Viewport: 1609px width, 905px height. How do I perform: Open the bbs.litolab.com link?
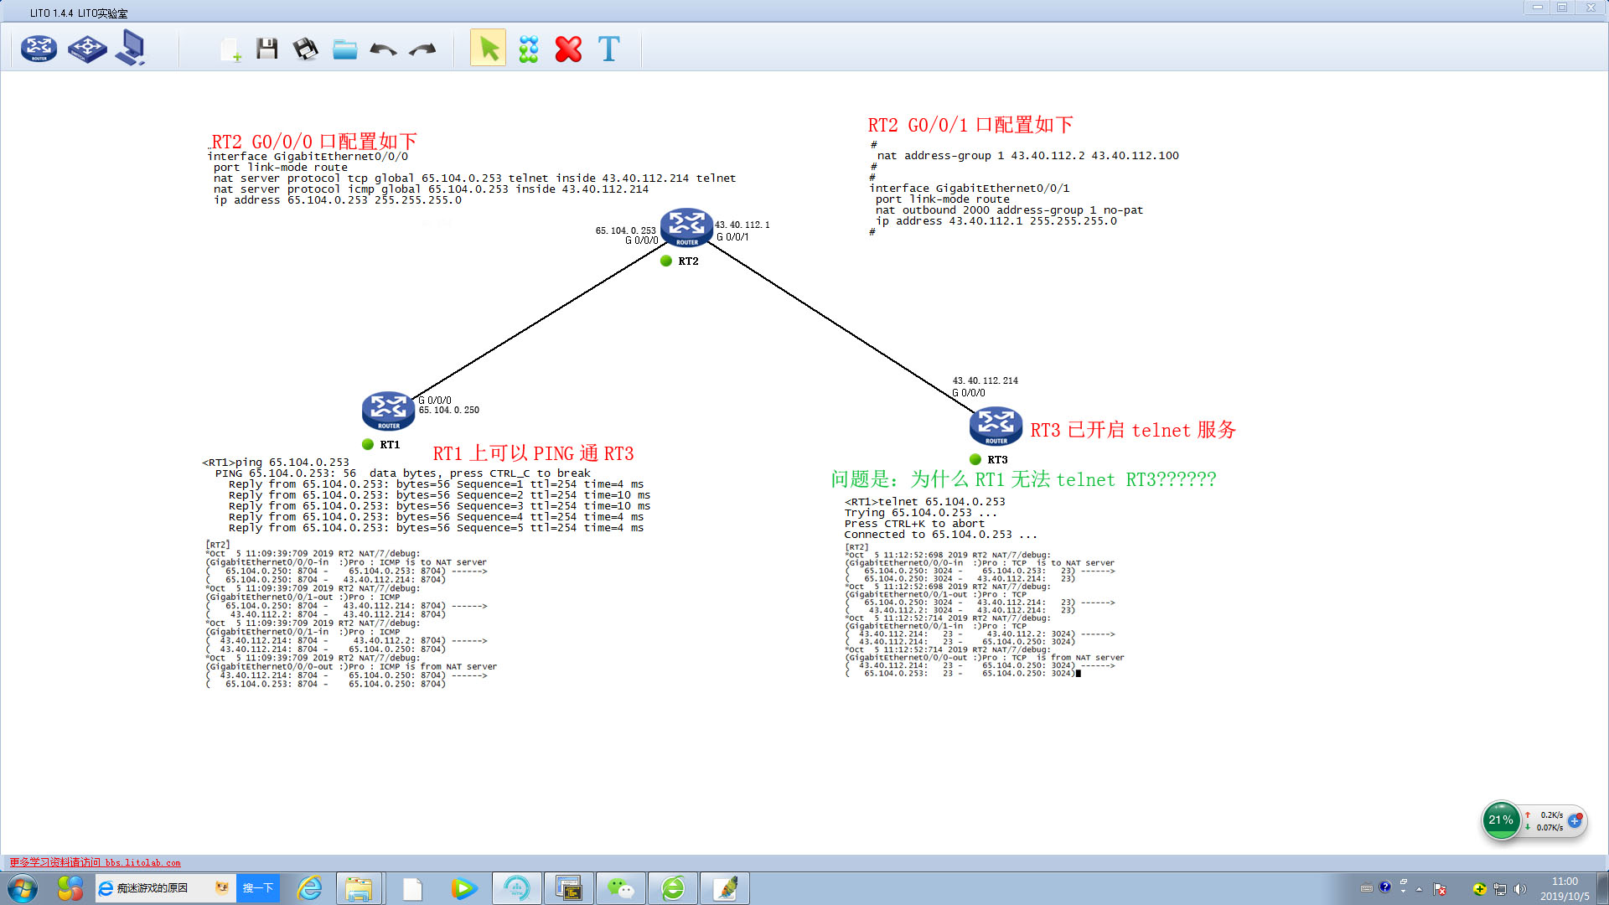(x=142, y=862)
